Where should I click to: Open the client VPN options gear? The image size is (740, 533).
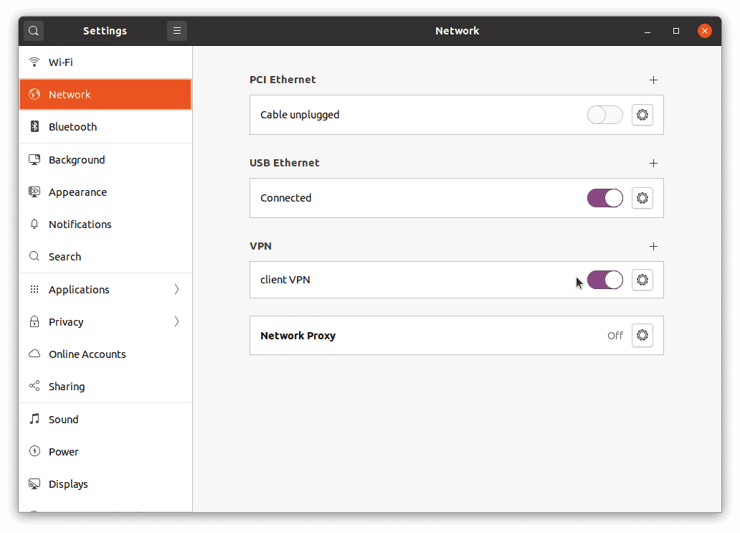[x=642, y=280]
